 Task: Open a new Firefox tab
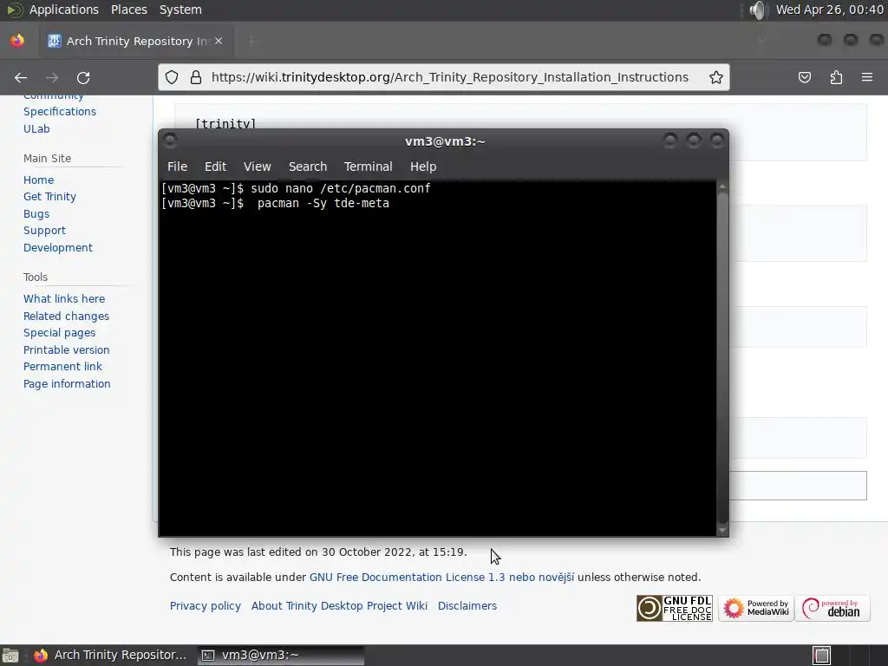tap(251, 41)
